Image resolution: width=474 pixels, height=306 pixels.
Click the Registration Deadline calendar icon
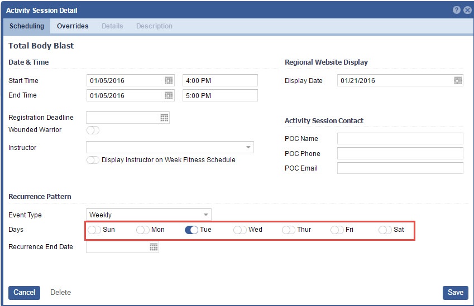click(164, 118)
